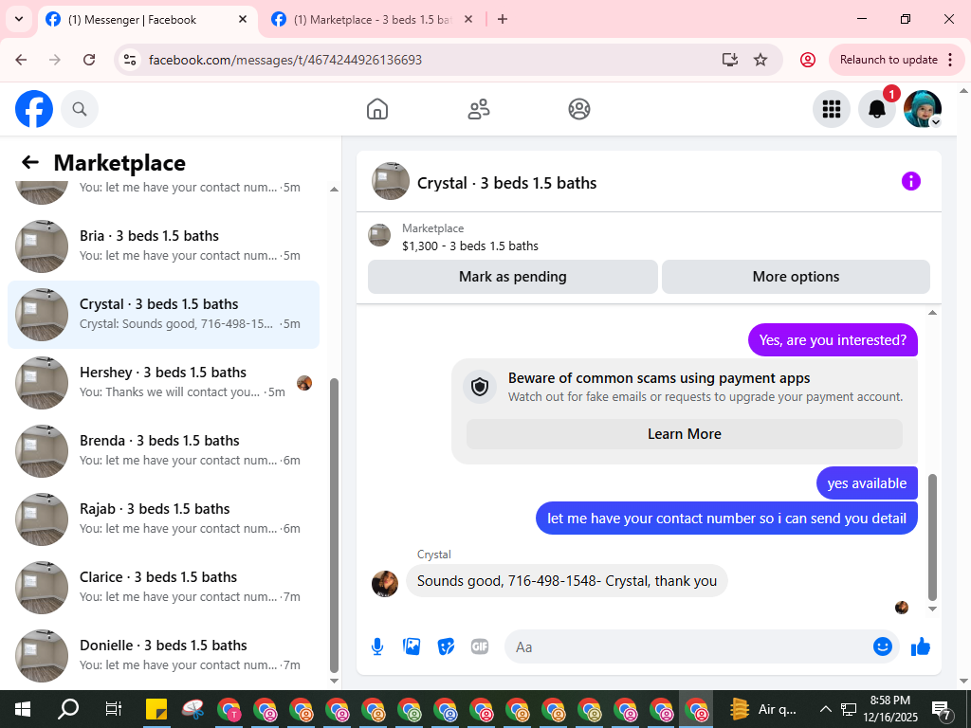Open Sticky Notes from taskbar
Screen dimensions: 971x728
(x=156, y=709)
